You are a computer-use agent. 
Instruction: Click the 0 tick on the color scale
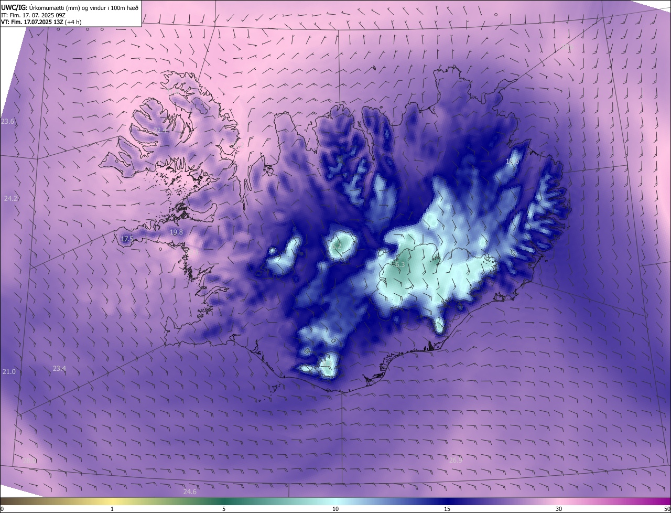coord(2,509)
